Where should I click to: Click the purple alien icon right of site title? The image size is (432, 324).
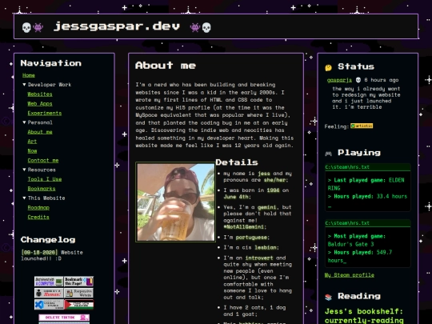(x=195, y=27)
